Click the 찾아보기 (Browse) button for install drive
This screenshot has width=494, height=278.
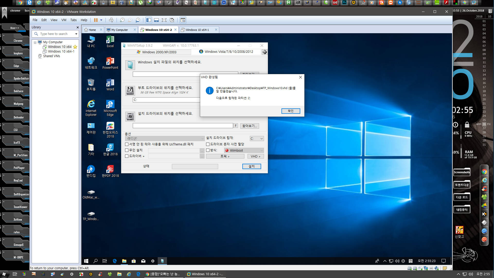coord(250,126)
